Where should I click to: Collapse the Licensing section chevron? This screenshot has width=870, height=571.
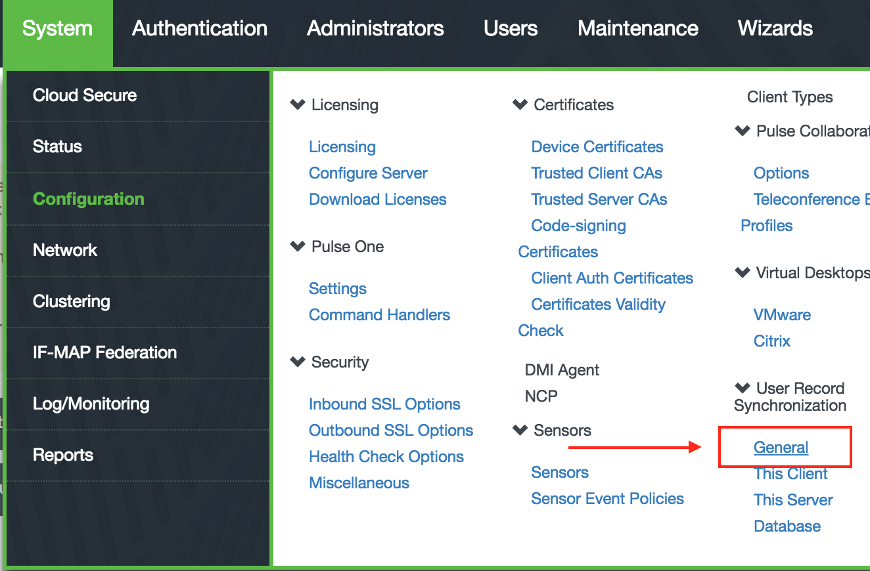[298, 104]
